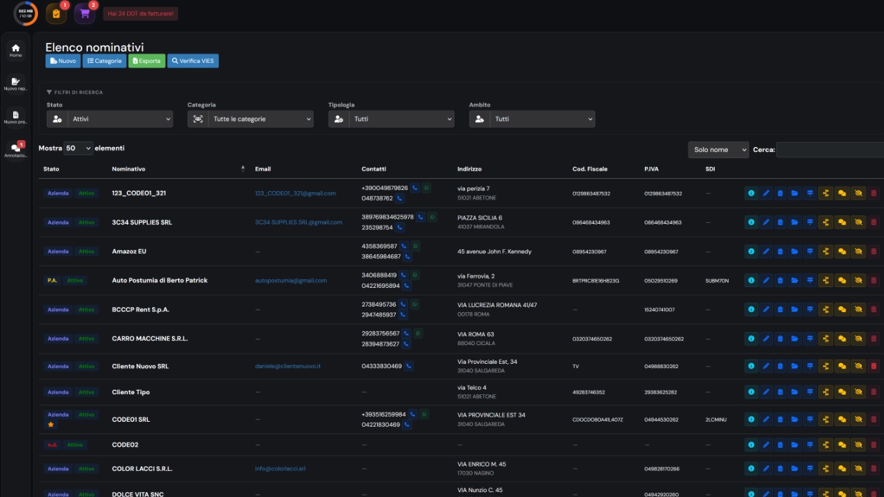Open WhatsApp for +390049879826
Screen dimensions: 884x497
click(x=426, y=188)
